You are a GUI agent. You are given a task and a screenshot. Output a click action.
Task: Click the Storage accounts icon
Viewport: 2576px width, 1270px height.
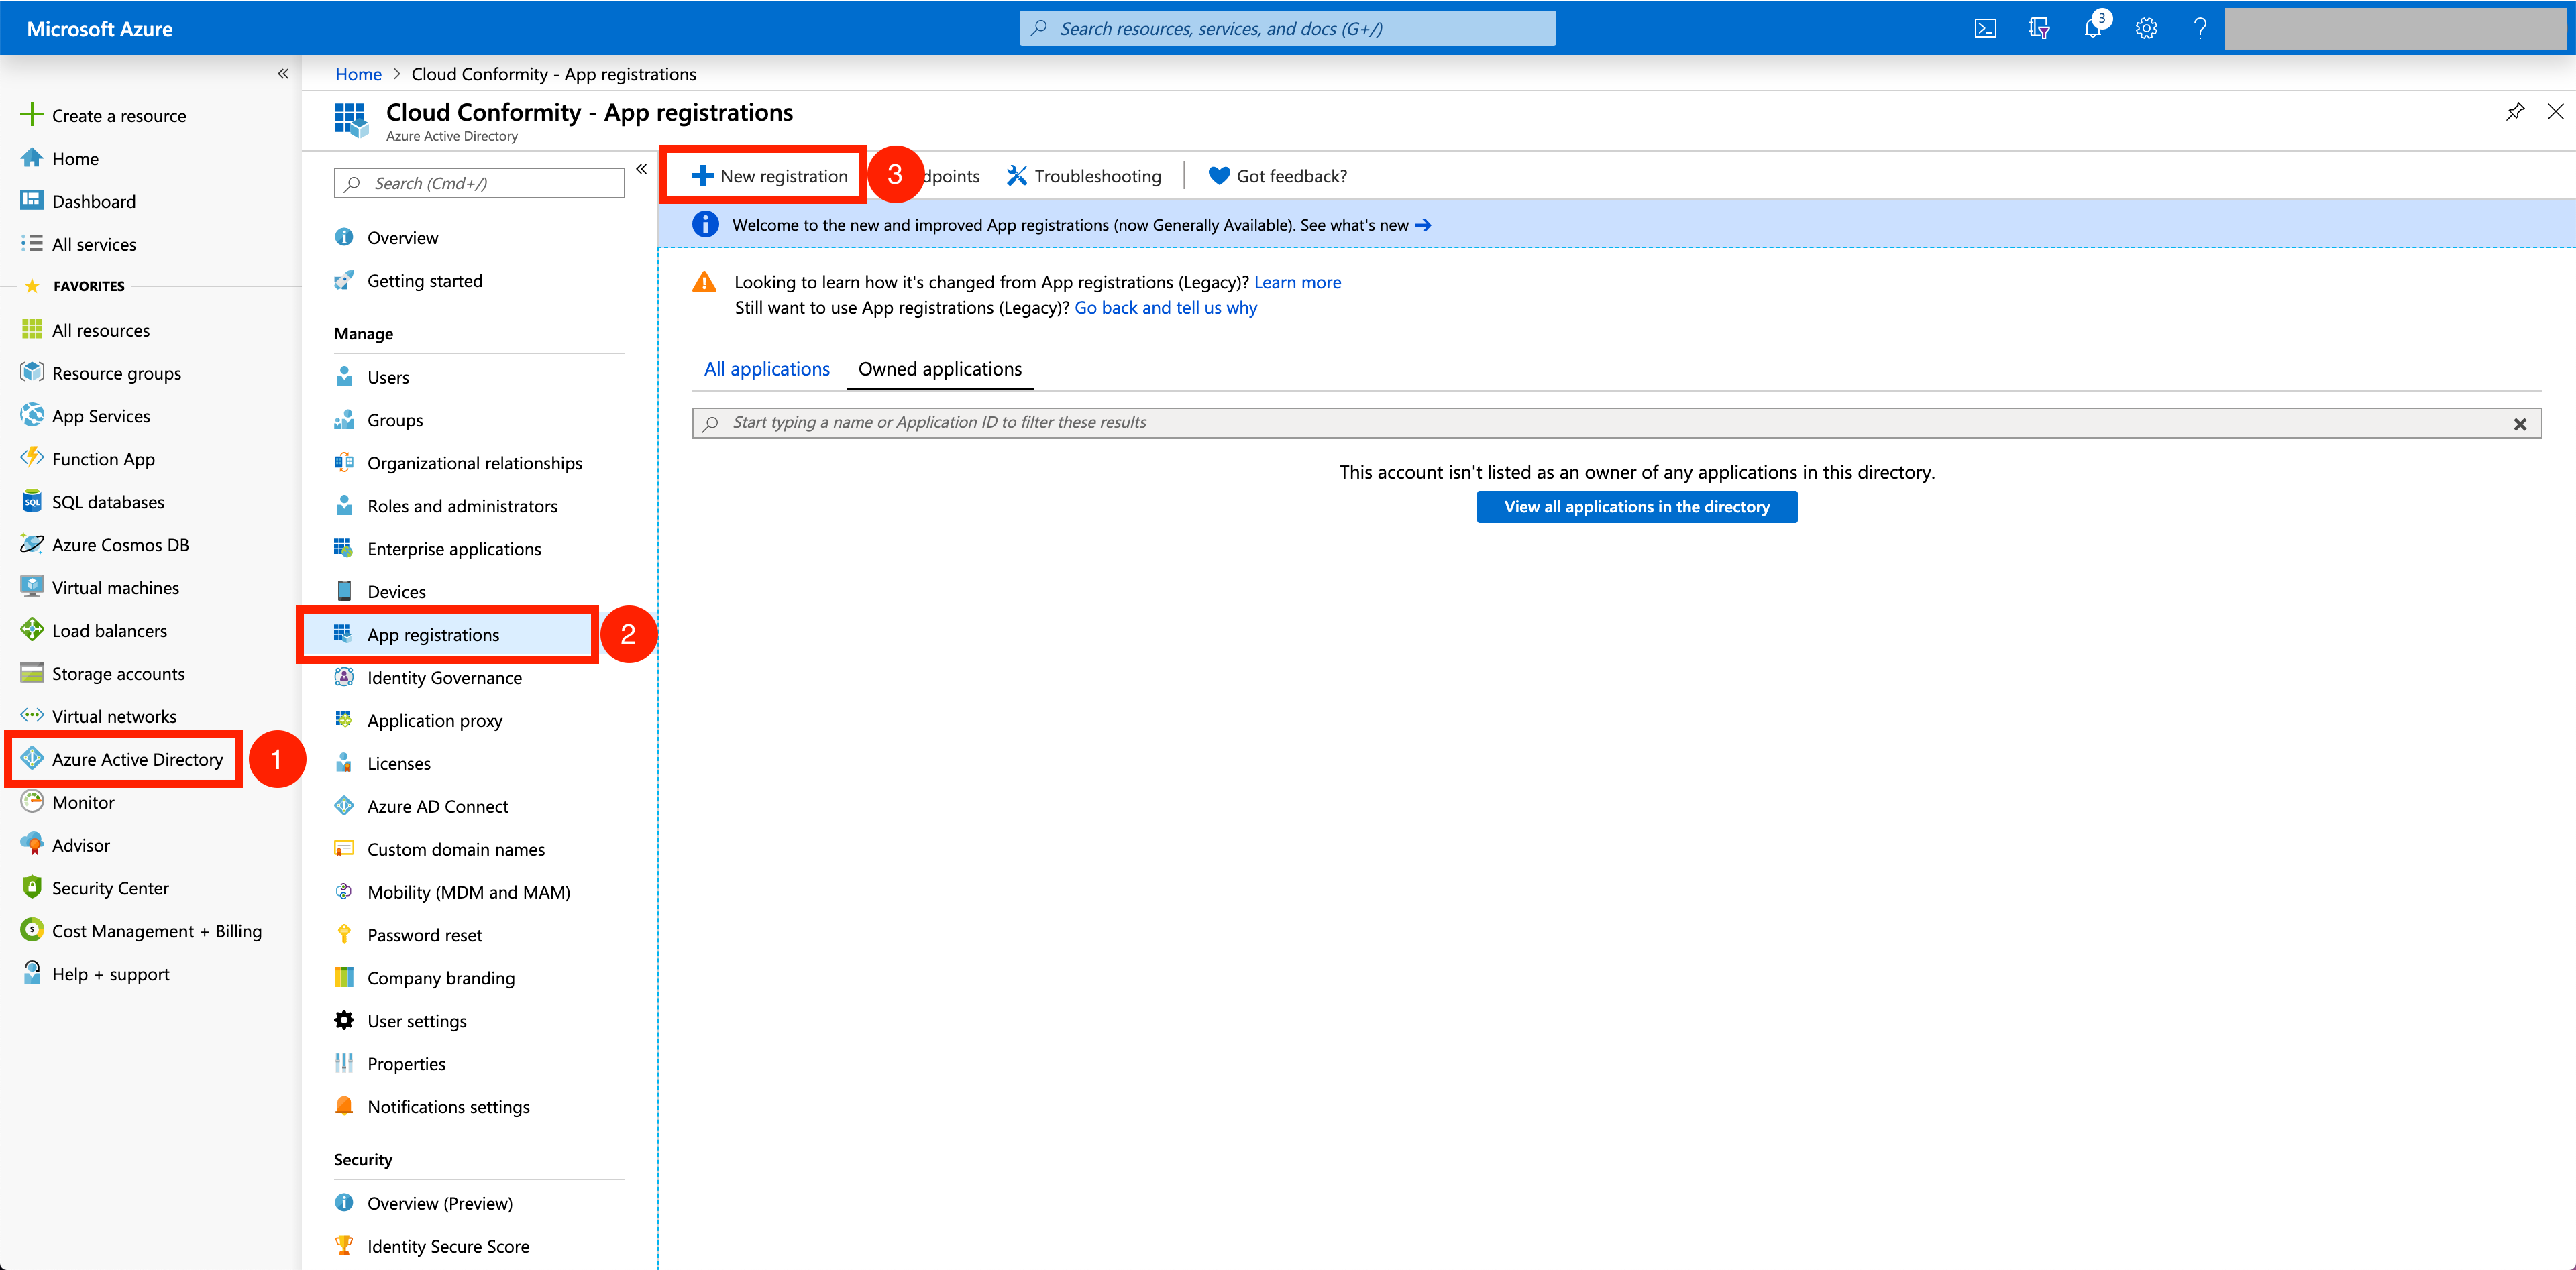point(32,673)
